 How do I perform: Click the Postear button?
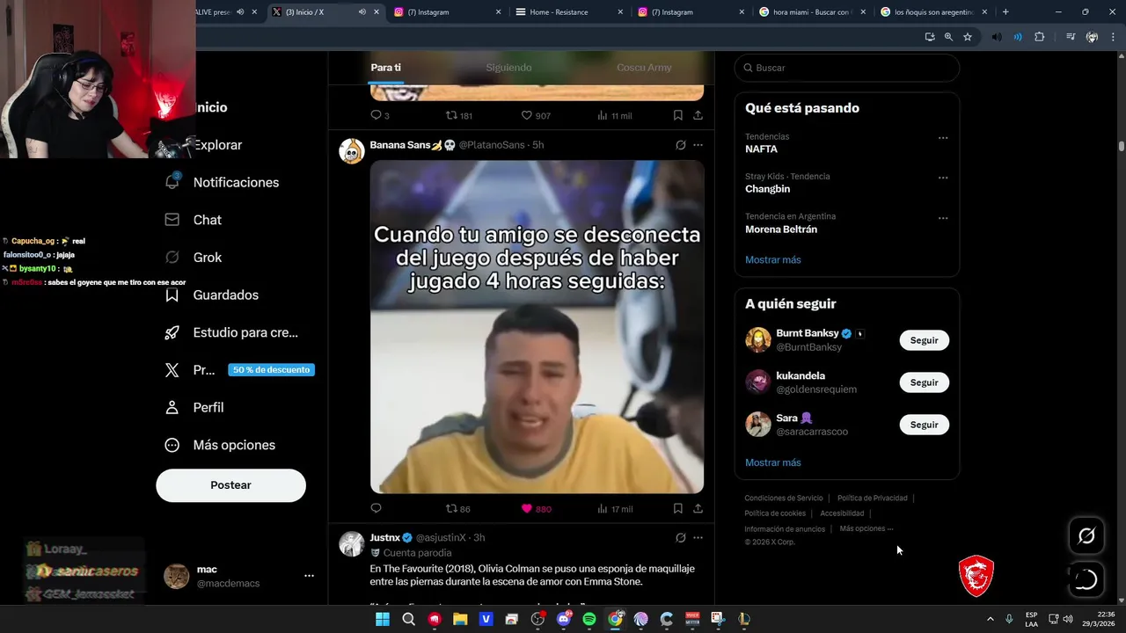pyautogui.click(x=230, y=485)
